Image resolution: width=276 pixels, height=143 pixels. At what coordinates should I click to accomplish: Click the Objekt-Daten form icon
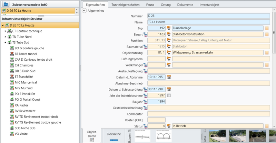tap(92, 140)
